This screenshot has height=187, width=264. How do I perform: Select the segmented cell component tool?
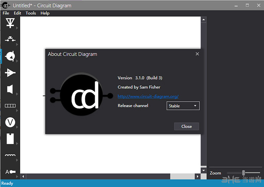coord(10,106)
